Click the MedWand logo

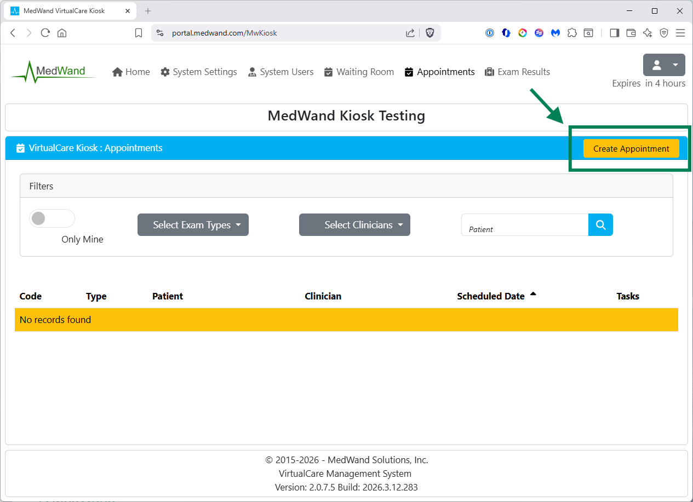(53, 72)
